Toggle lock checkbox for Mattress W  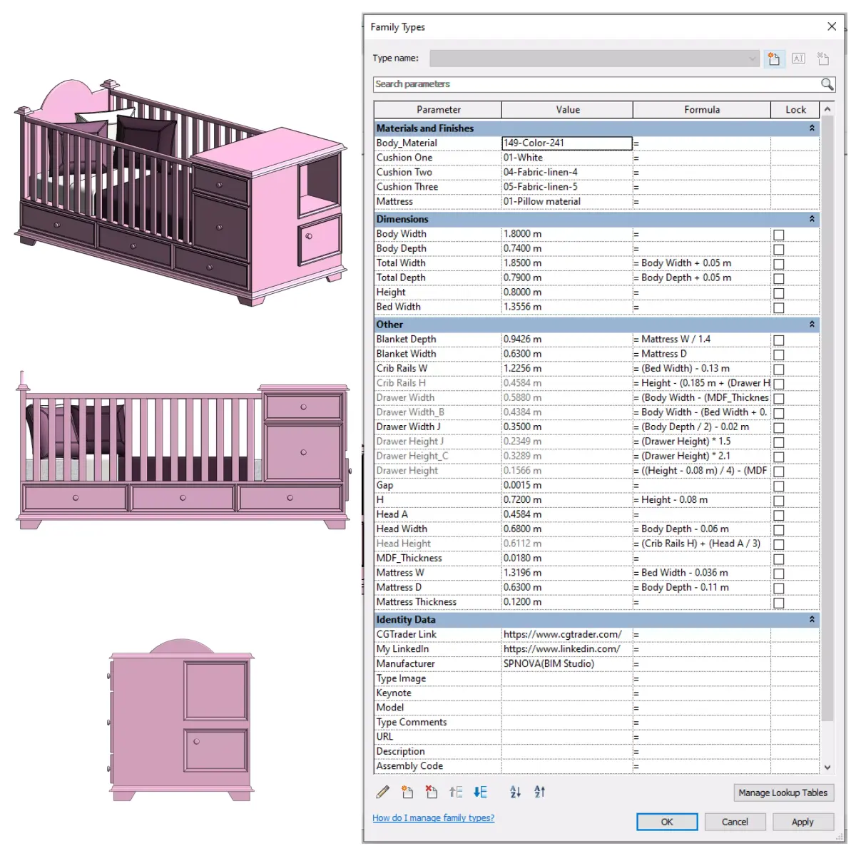point(779,574)
